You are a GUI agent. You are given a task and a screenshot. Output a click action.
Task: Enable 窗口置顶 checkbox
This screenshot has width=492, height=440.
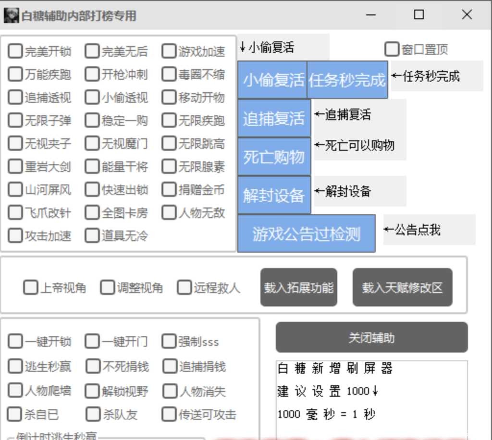[392, 49]
